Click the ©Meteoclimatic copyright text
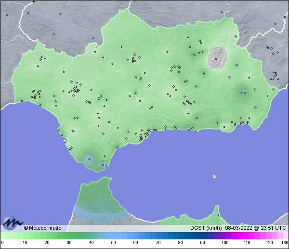 [42, 228]
